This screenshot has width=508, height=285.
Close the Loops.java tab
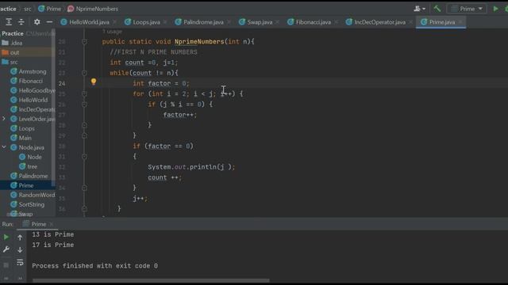click(x=165, y=22)
